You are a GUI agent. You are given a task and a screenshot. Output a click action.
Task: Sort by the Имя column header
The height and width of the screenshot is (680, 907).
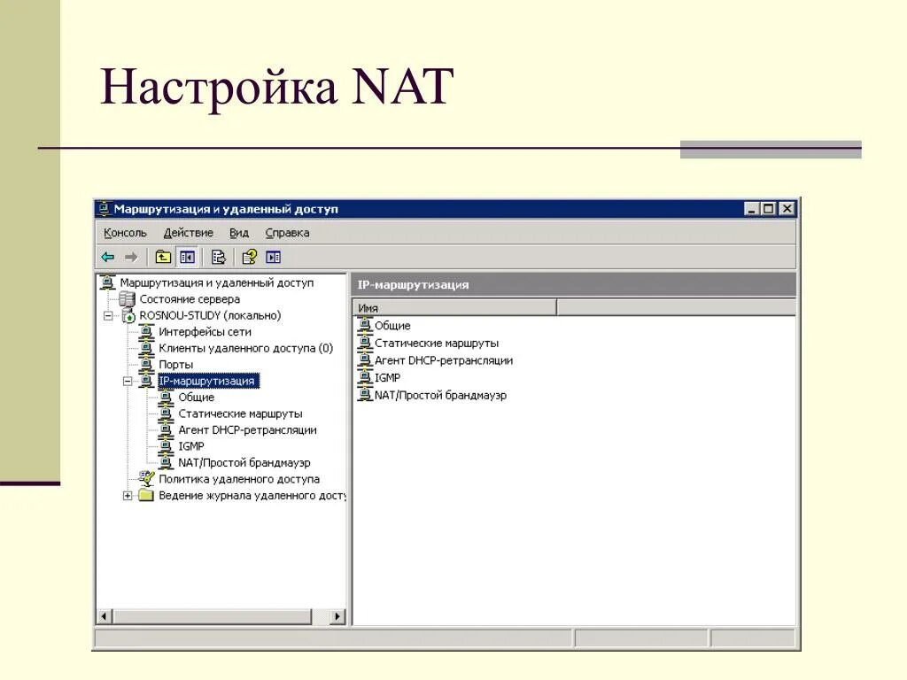(x=454, y=307)
